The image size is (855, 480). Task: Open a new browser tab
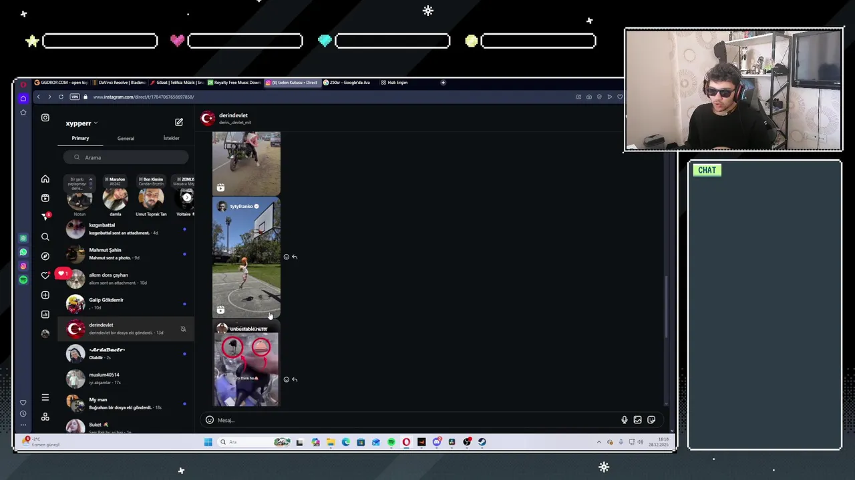pos(443,83)
